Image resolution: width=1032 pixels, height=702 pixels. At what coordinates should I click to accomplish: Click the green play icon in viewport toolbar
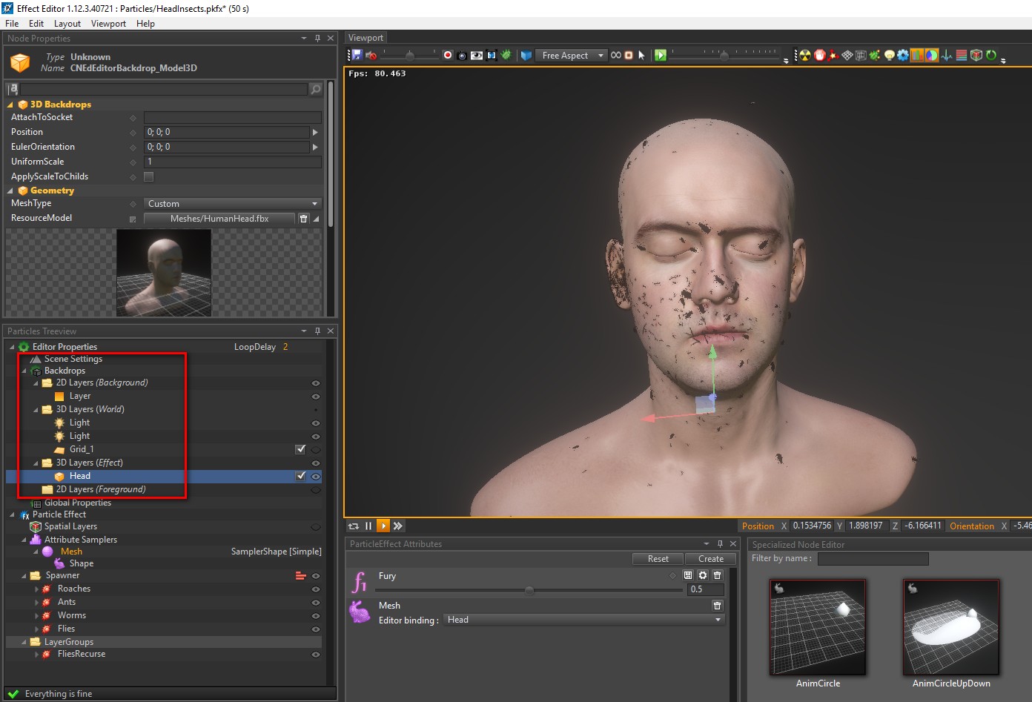[x=661, y=56]
